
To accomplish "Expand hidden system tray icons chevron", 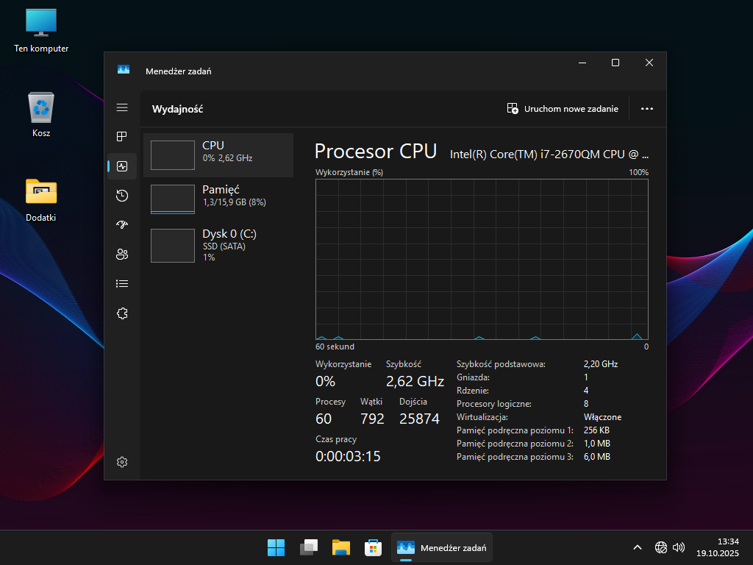I will tap(638, 547).
